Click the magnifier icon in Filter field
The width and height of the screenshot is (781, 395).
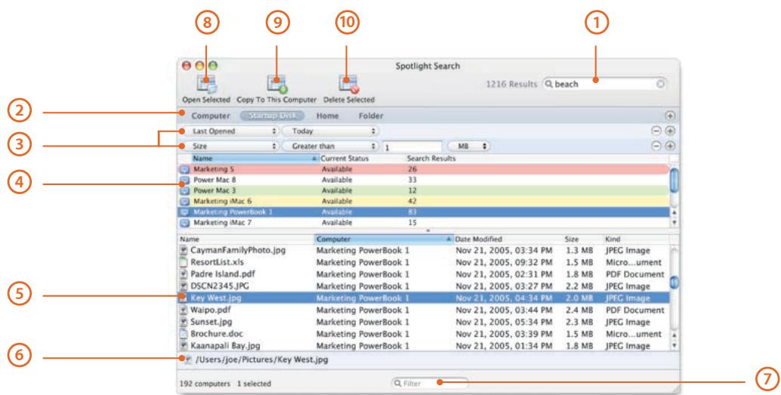point(397,384)
